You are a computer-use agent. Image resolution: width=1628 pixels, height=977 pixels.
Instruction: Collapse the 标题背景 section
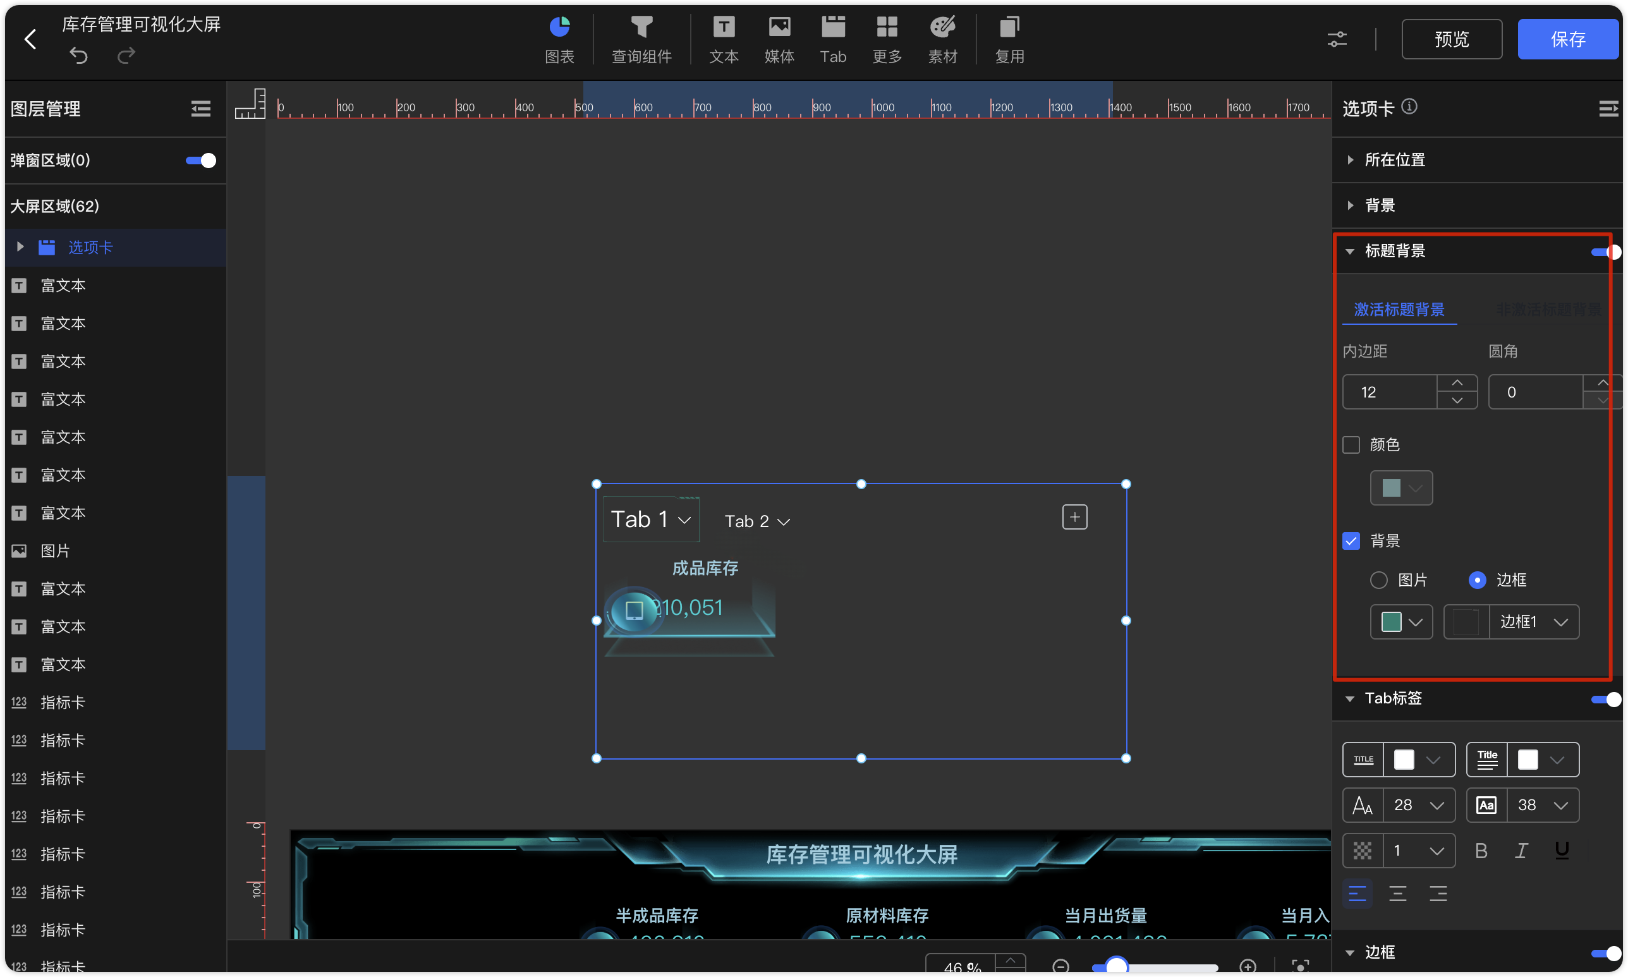pyautogui.click(x=1349, y=252)
